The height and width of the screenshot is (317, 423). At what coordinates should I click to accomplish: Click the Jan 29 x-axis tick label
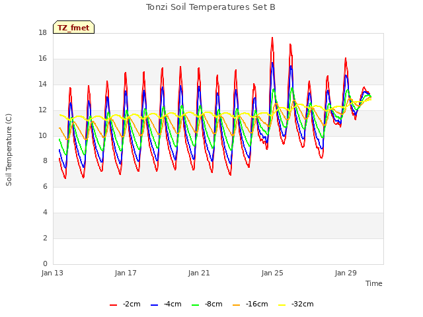(x=346, y=273)
